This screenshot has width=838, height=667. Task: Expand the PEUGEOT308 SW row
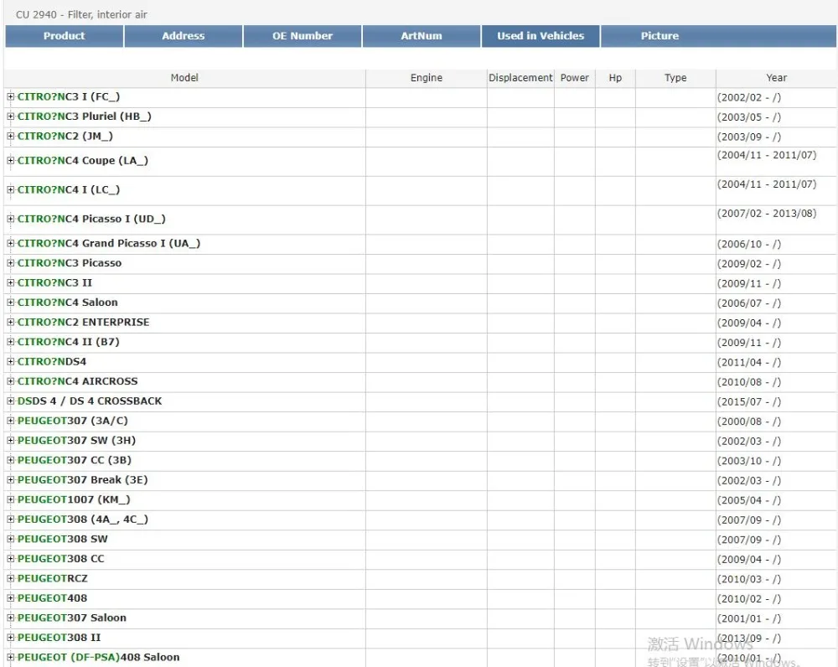(x=11, y=540)
